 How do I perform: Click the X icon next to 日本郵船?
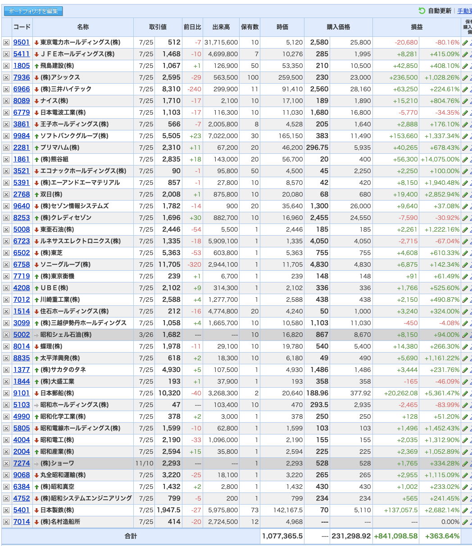pyautogui.click(x=6, y=393)
